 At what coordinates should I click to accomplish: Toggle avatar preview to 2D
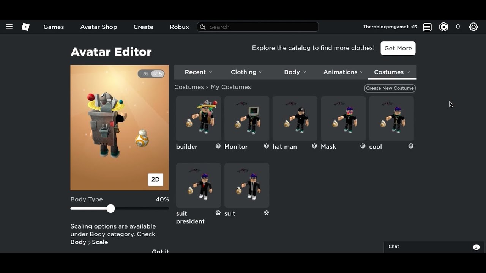(x=156, y=179)
